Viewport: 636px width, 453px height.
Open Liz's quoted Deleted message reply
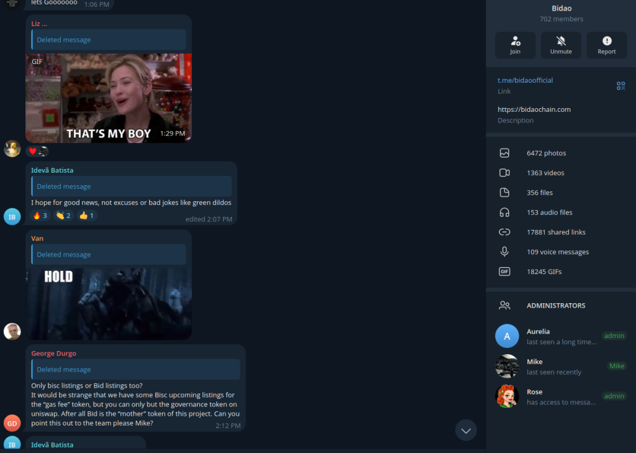(109, 40)
